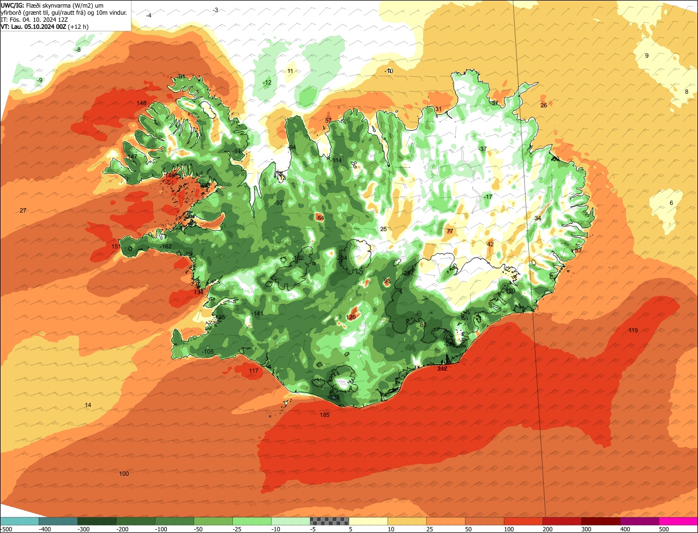Viewport: 698px width, 533px height.
Task: Select the coastal value '57' in the north
Action: click(328, 121)
